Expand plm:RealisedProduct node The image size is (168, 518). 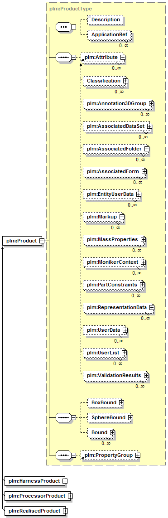click(65, 511)
